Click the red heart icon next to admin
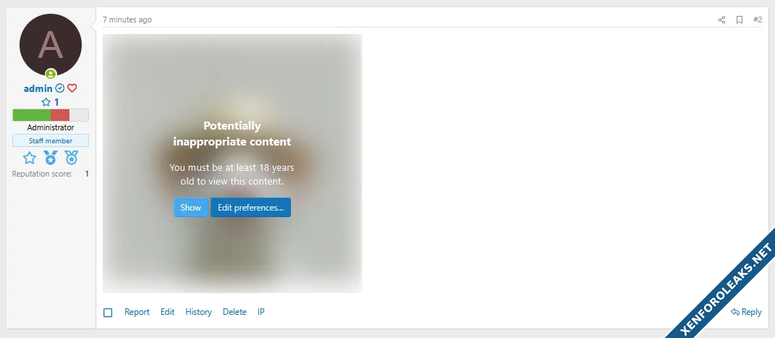The image size is (775, 338). pos(72,88)
